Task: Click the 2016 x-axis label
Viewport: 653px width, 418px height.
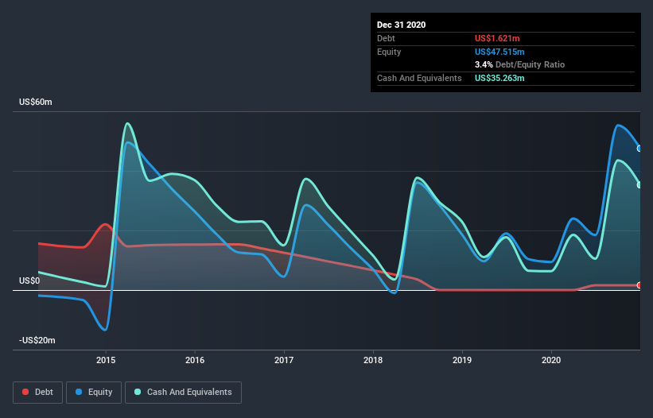Action: coord(195,360)
